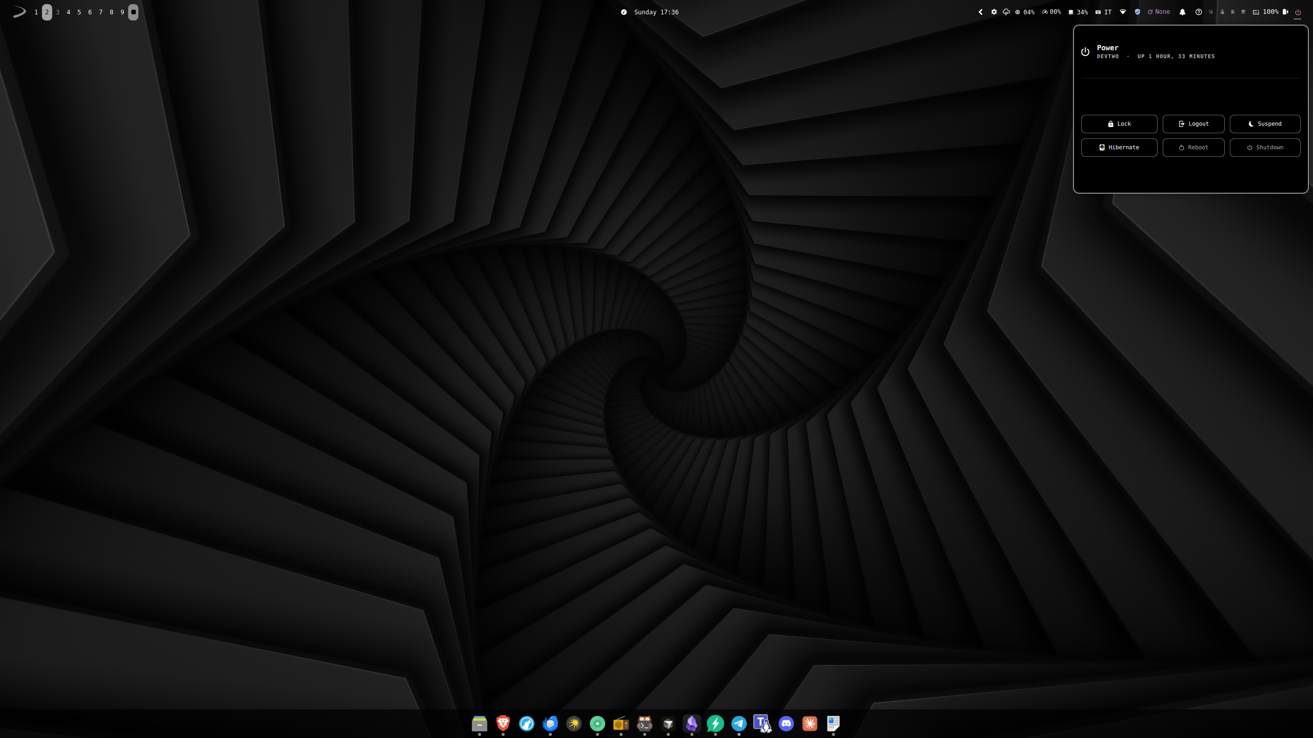Screen dimensions: 1313x738
Task: Open Telegram from the dock
Action: coord(739,724)
